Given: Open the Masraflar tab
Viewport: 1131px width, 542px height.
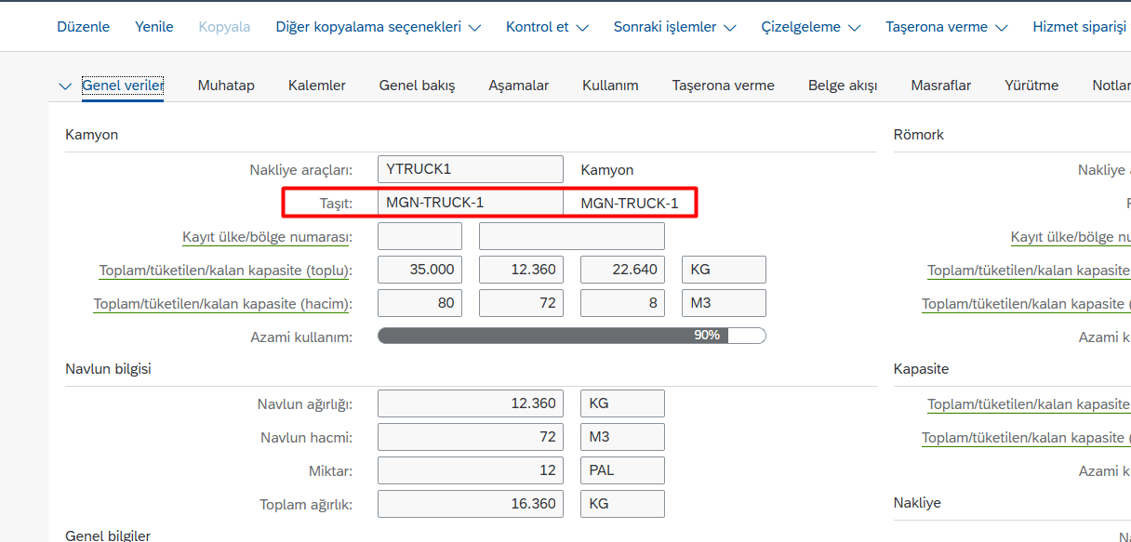Looking at the screenshot, I should (941, 86).
